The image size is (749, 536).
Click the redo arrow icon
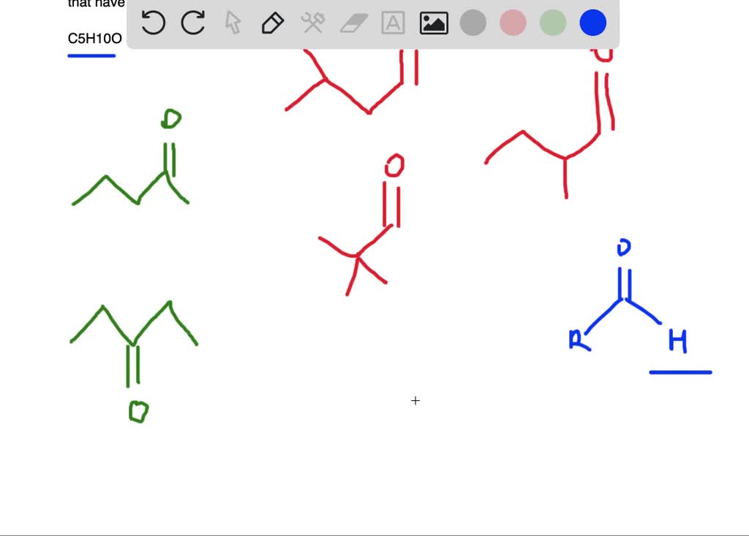pyautogui.click(x=192, y=23)
